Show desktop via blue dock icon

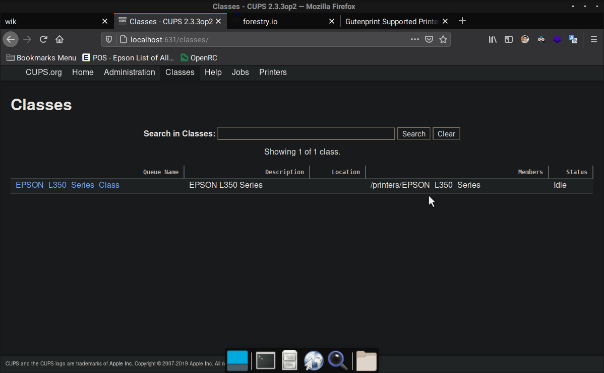[x=237, y=361]
